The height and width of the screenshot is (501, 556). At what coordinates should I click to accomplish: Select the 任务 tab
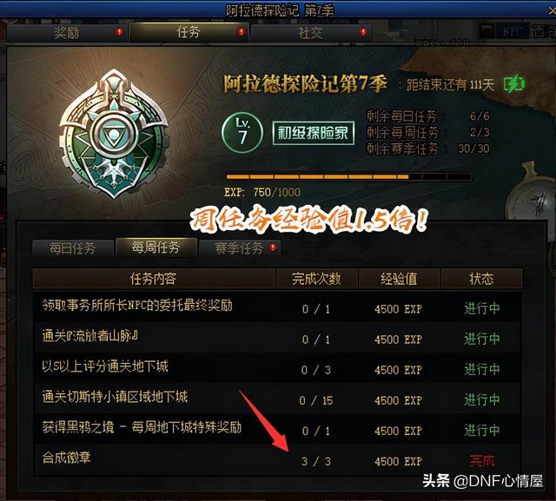coord(189,32)
